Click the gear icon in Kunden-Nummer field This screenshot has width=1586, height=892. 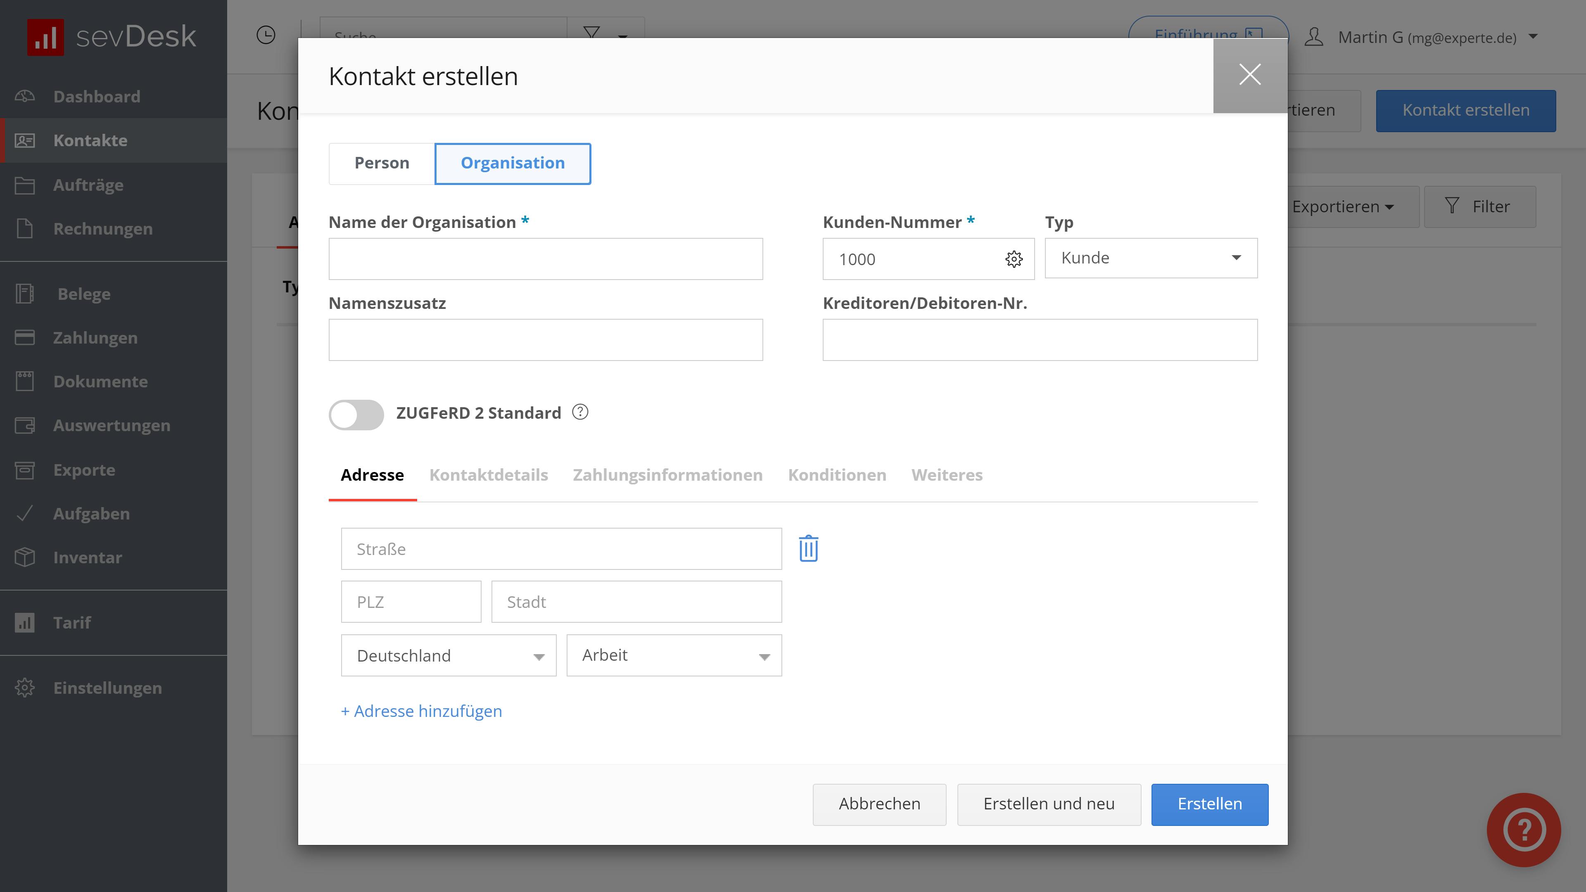click(1014, 259)
